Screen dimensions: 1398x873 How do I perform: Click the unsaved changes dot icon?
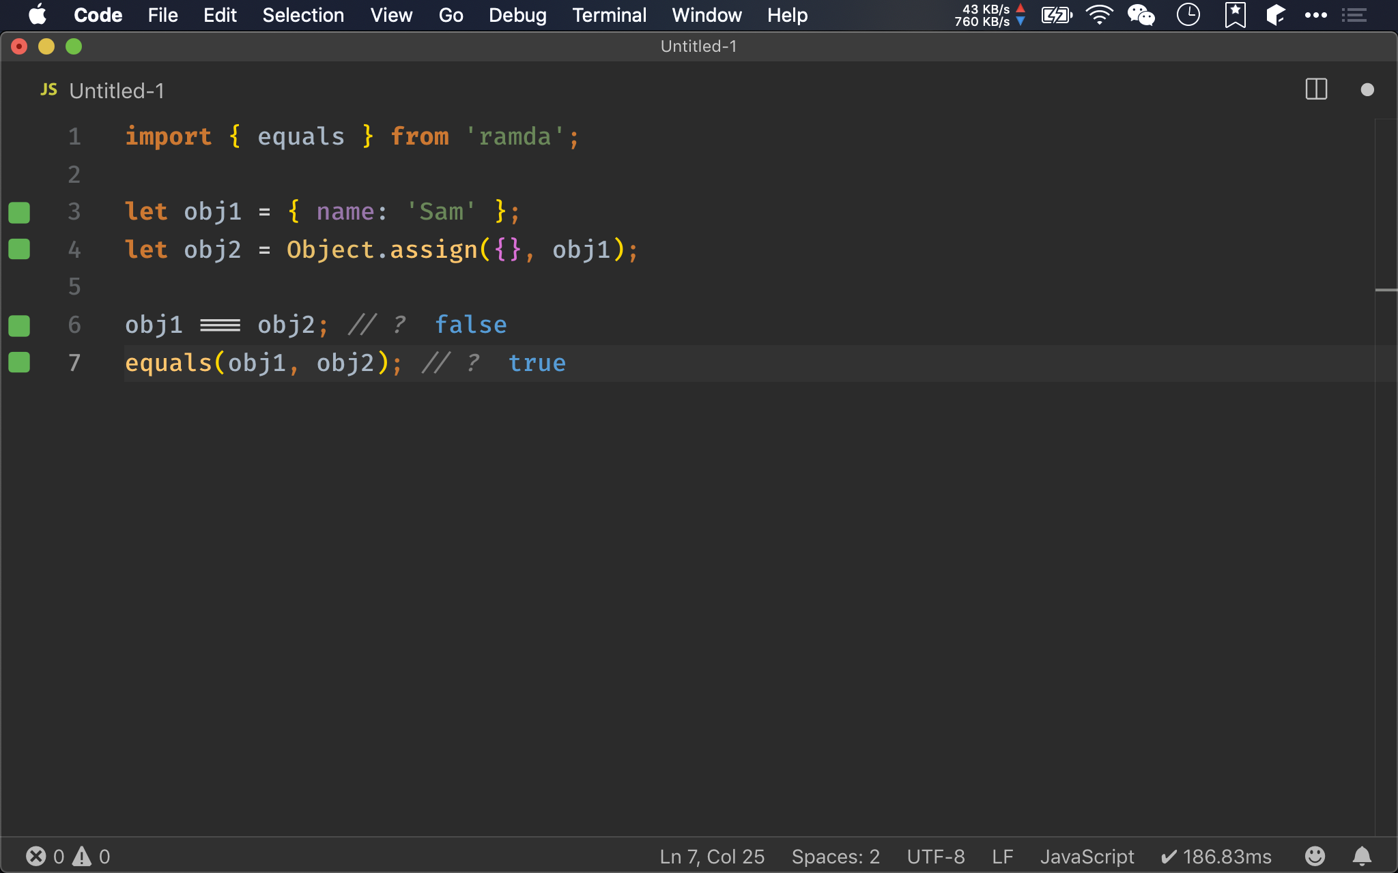pos(1367,89)
